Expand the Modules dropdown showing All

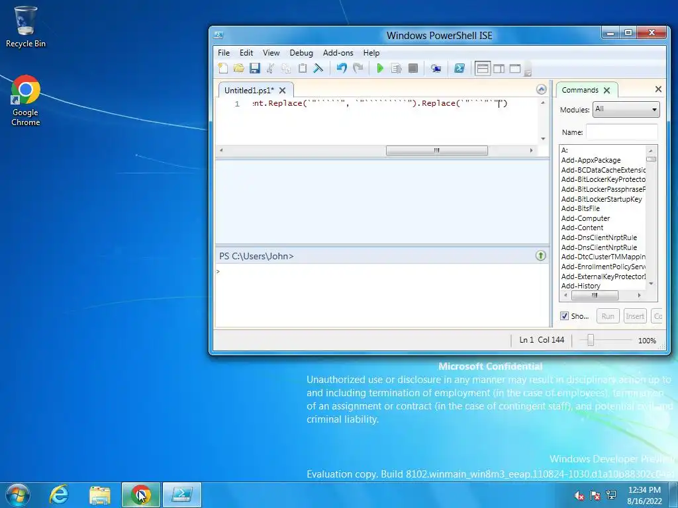click(626, 109)
